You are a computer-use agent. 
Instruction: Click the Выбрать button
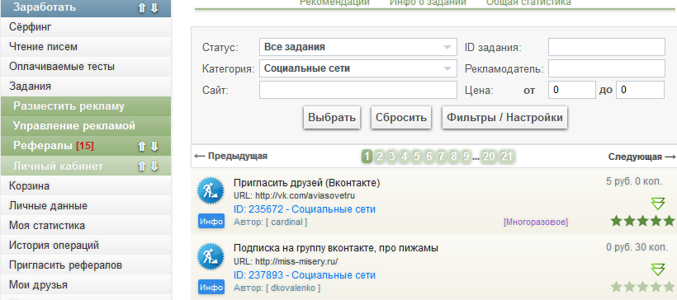point(332,117)
